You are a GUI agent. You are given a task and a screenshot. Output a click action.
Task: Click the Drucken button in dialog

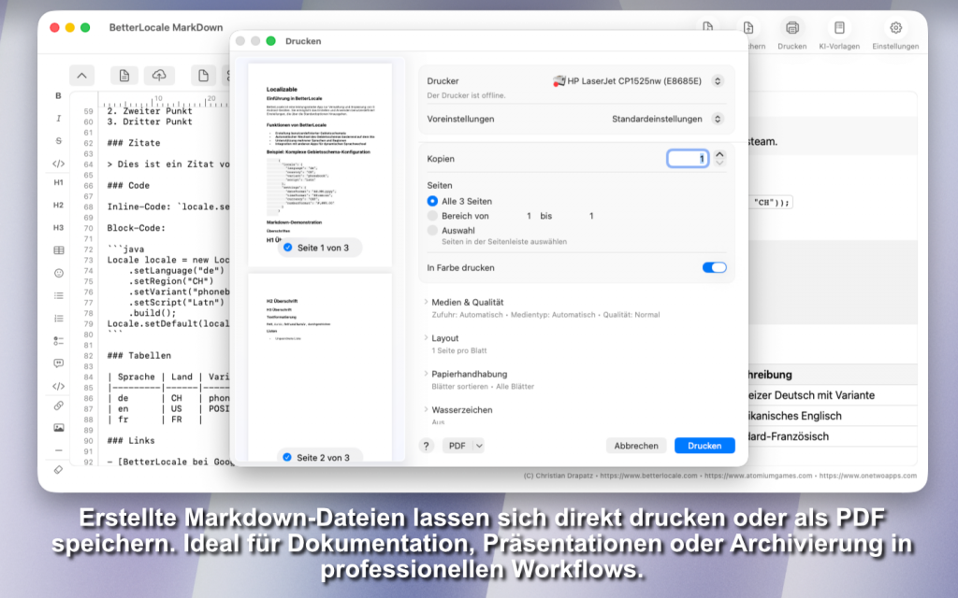pyautogui.click(x=704, y=446)
